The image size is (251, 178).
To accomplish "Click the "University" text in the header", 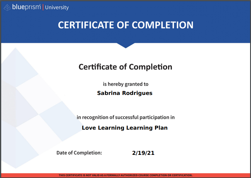I will coord(57,7).
